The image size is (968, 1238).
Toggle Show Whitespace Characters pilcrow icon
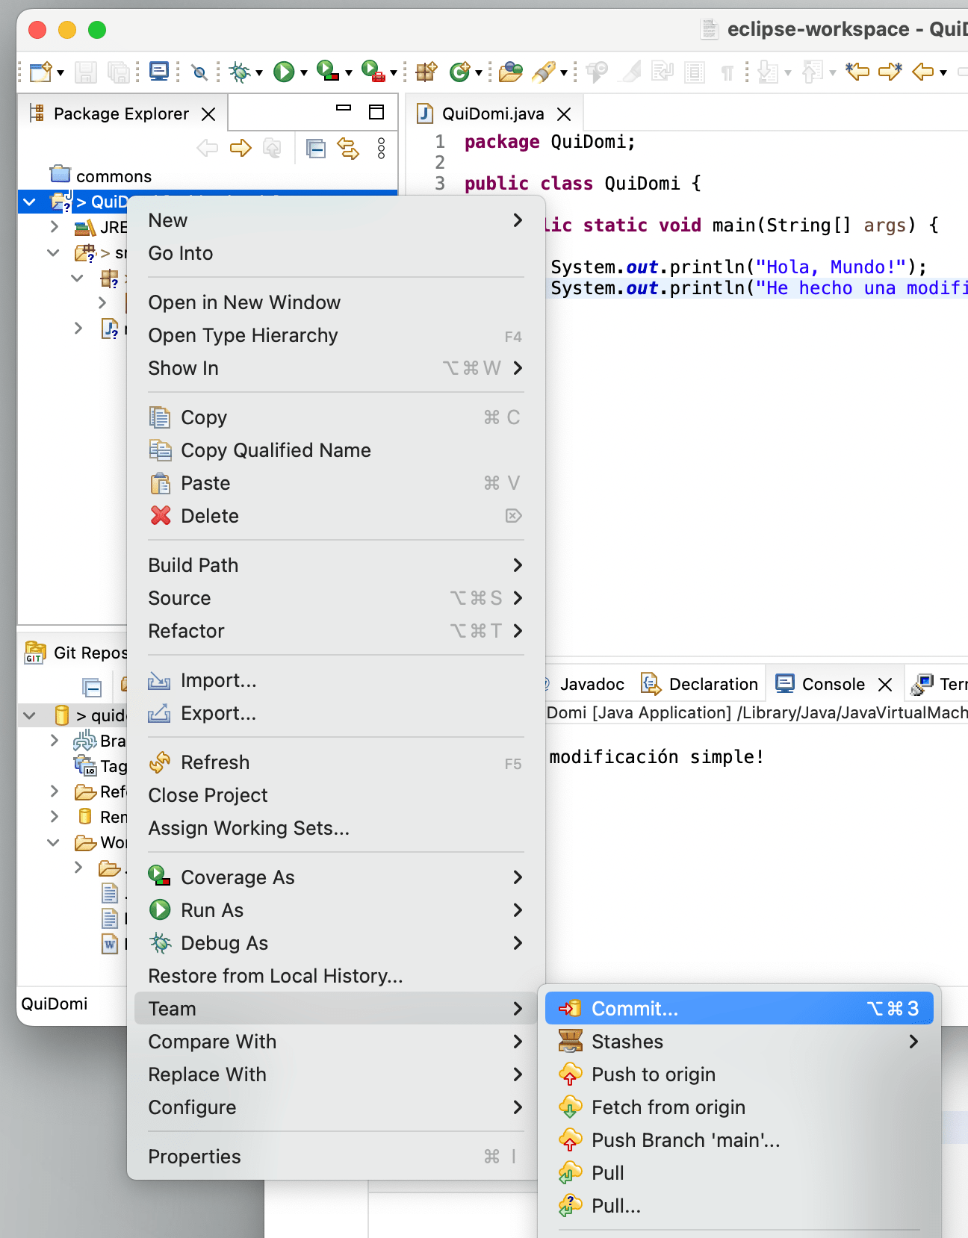pyautogui.click(x=727, y=72)
